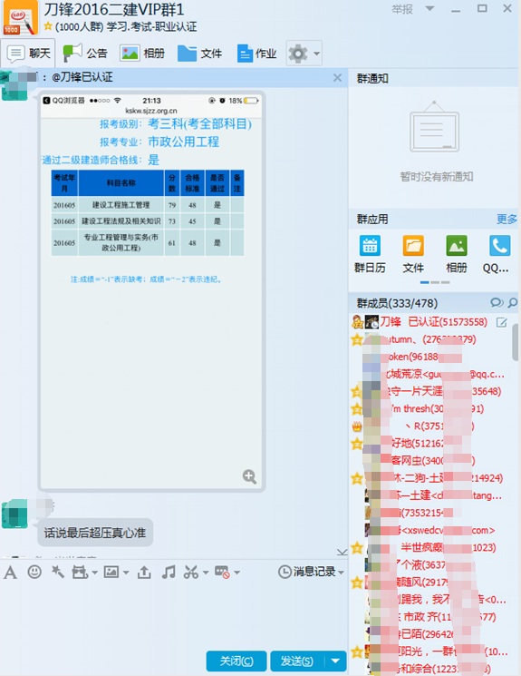Click the member list scrollbar
The height and width of the screenshot is (676, 521).
click(x=516, y=343)
